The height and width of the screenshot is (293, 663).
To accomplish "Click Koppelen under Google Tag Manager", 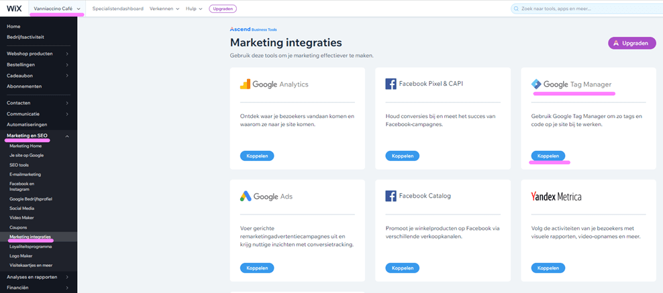I will pos(548,156).
